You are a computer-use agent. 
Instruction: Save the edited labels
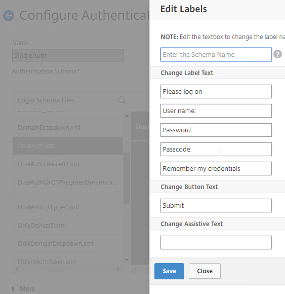pos(169,271)
